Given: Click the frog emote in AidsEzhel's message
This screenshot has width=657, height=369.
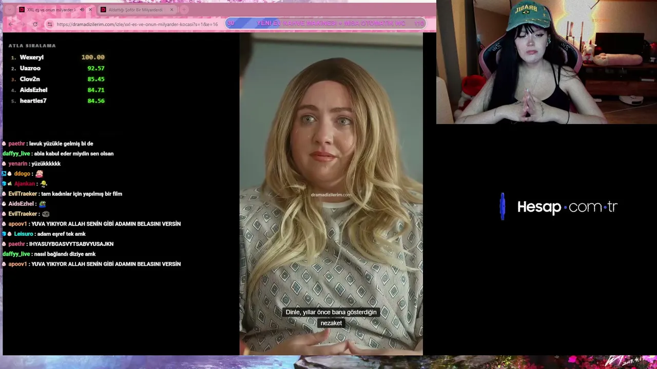Looking at the screenshot, I should coord(42,204).
